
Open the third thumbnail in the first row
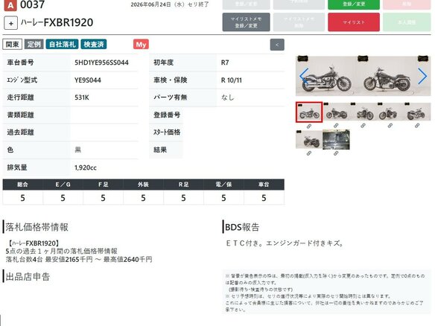pyautogui.click(x=363, y=112)
